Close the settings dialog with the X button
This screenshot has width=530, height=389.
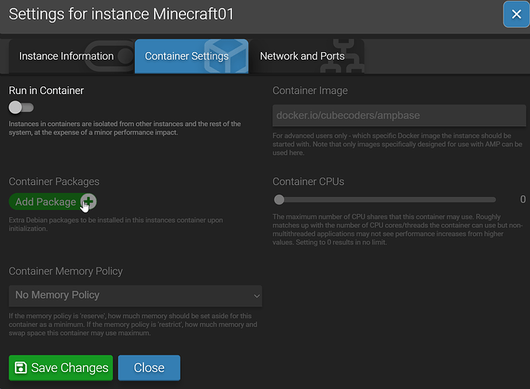tap(516, 14)
